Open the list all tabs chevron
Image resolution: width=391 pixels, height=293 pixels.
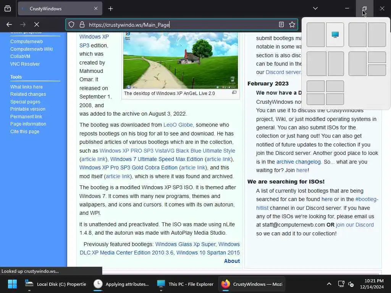click(315, 8)
